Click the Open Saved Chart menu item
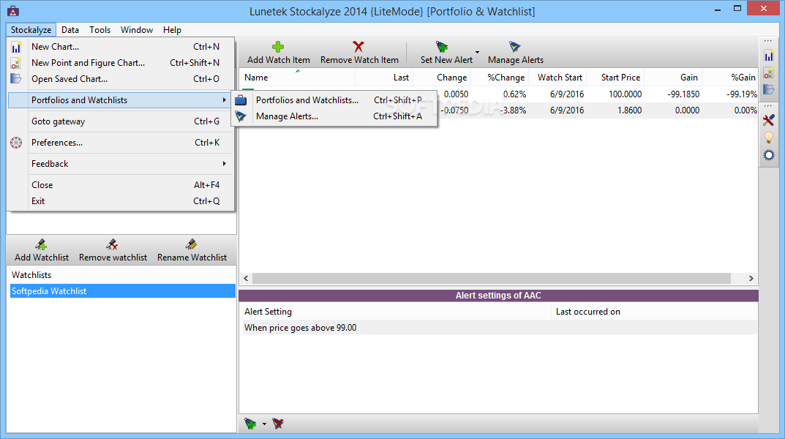Viewport: 785px width, 439px height. [x=121, y=78]
